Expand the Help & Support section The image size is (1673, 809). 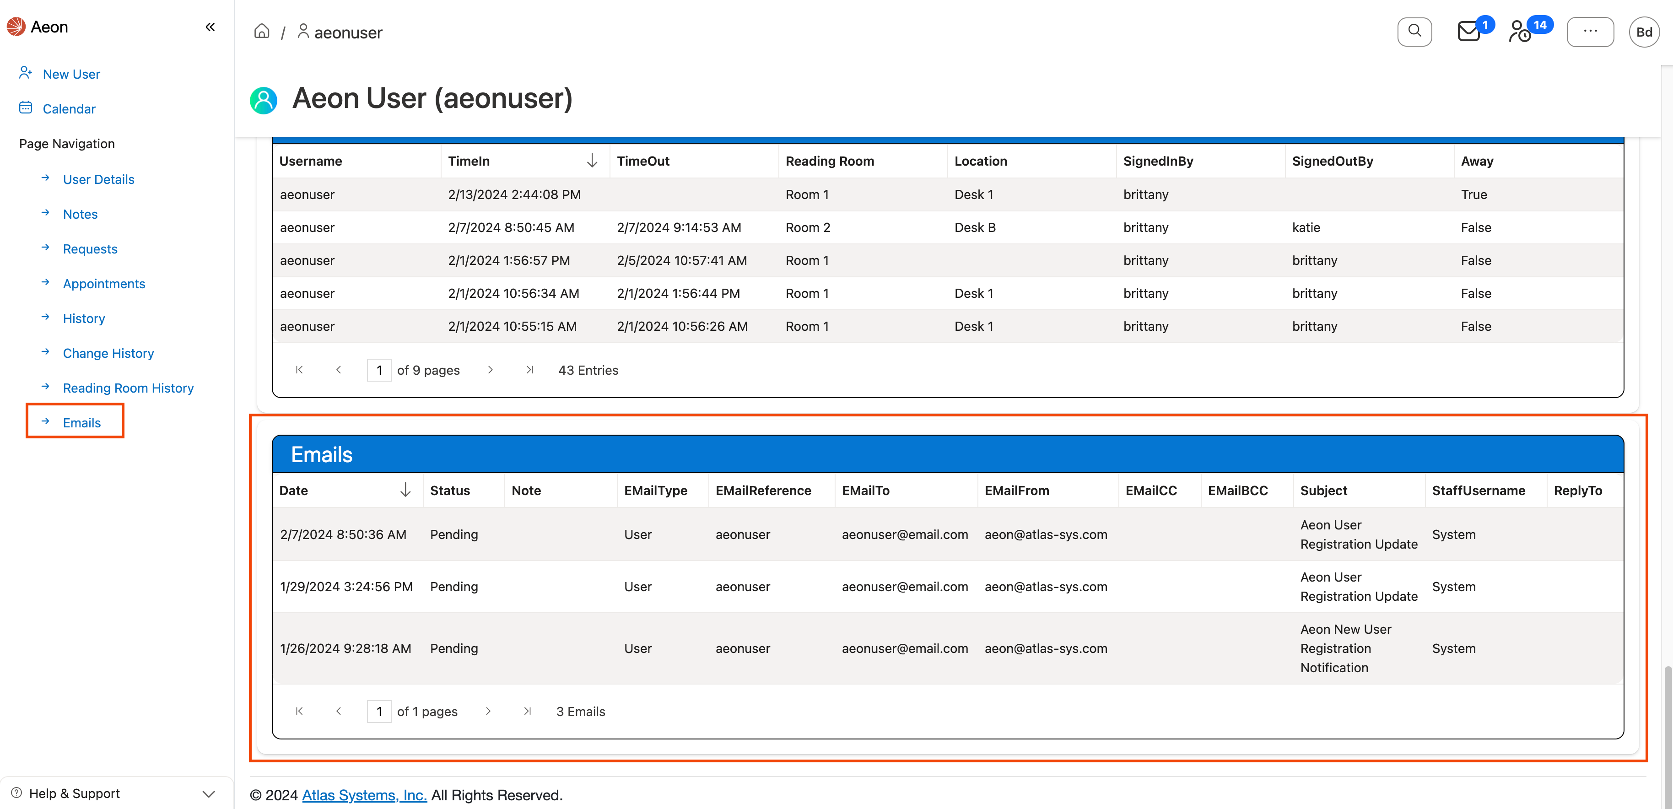pyautogui.click(x=209, y=793)
